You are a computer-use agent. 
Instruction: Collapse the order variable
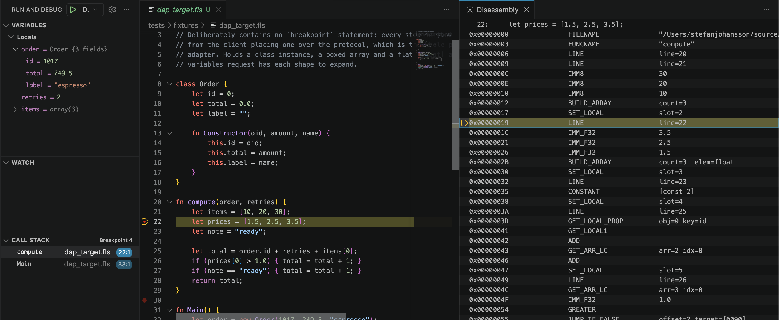coord(15,49)
